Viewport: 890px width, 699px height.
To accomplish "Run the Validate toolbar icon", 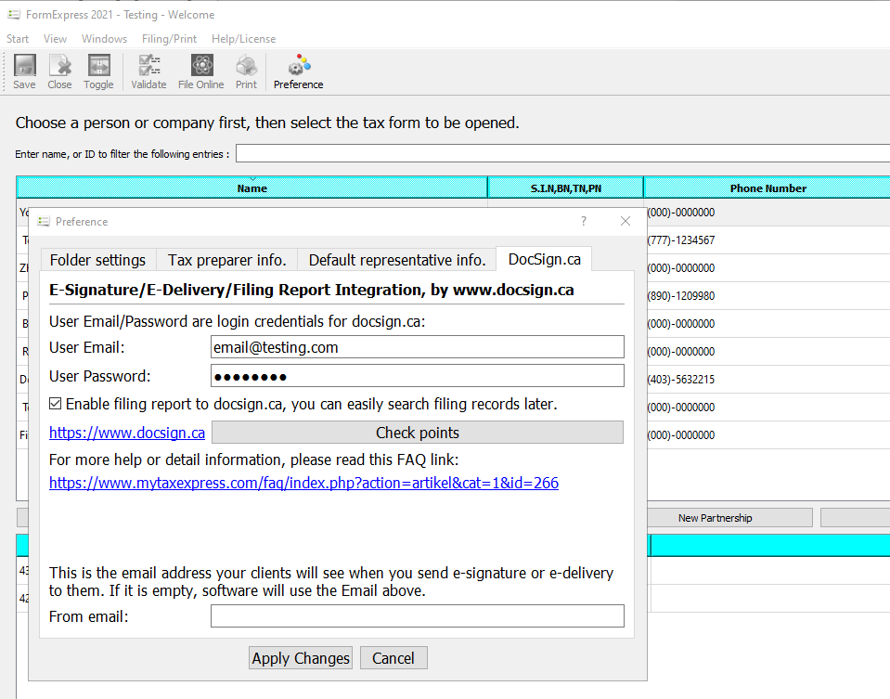I will (148, 71).
